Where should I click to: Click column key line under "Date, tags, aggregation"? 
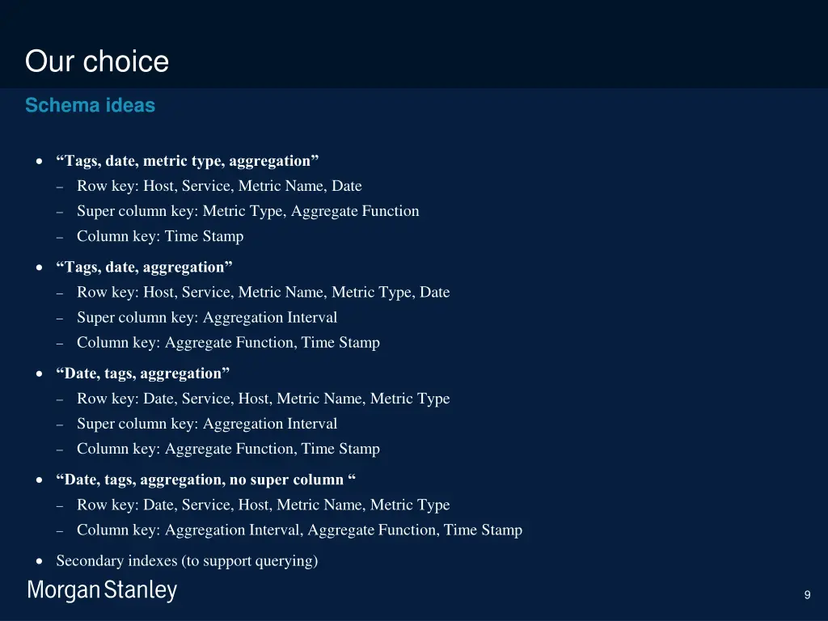tap(228, 449)
